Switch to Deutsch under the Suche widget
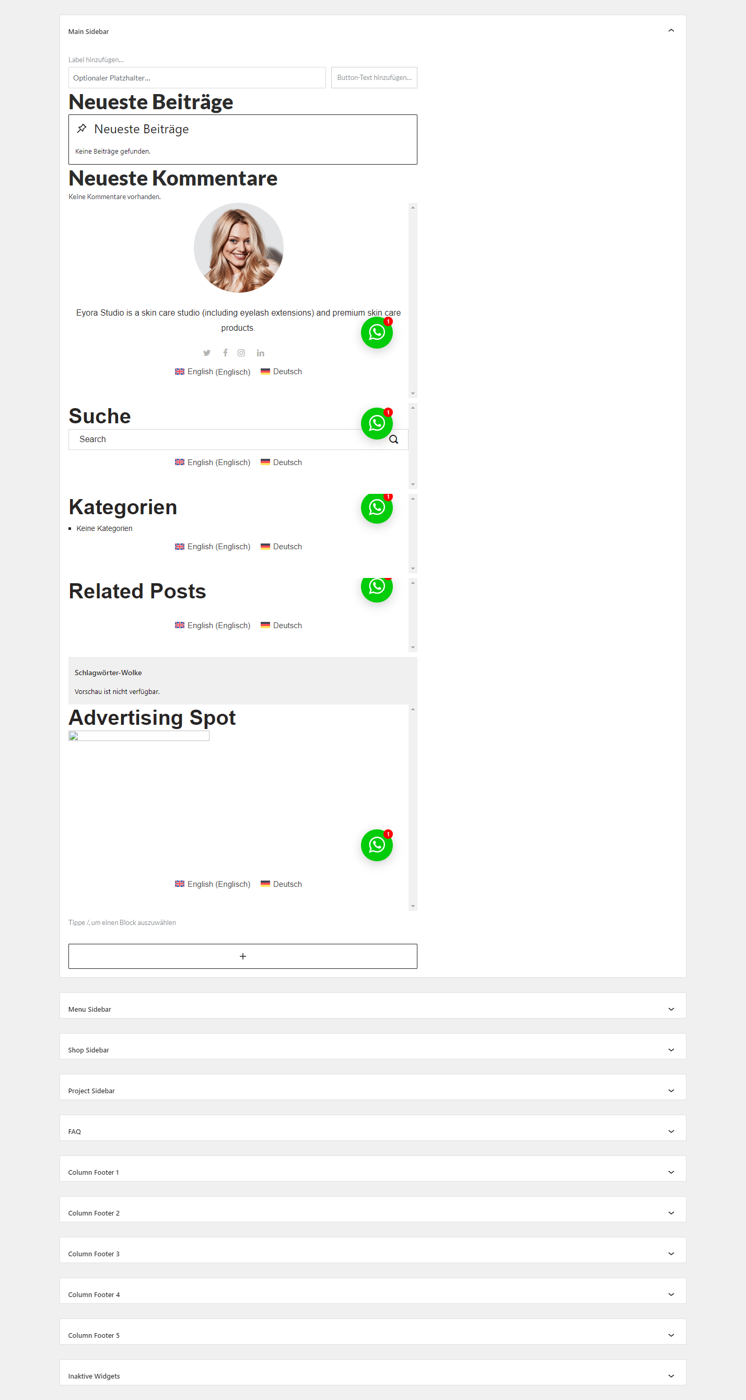Screen dimensions: 746x1400 click(x=282, y=462)
